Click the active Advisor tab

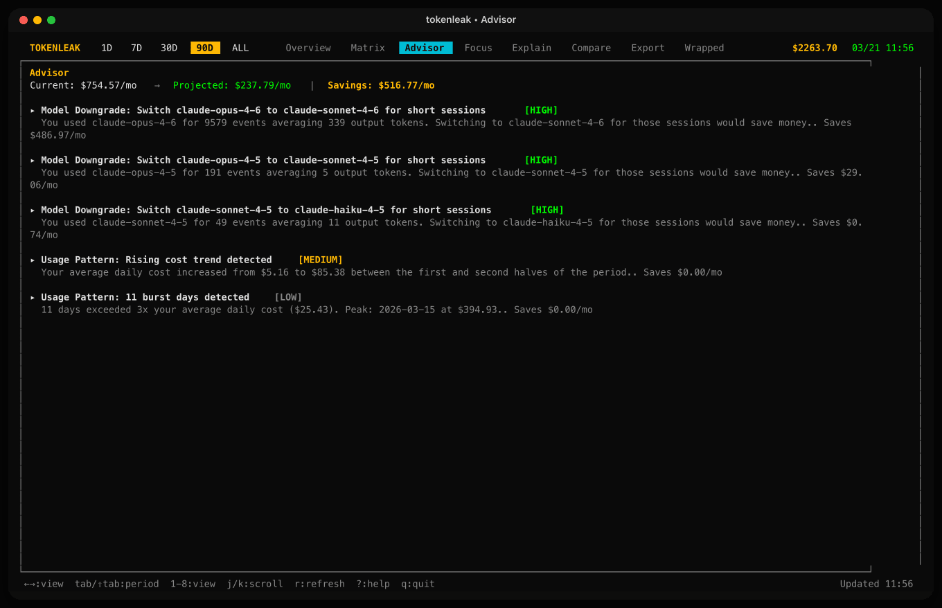coord(425,48)
